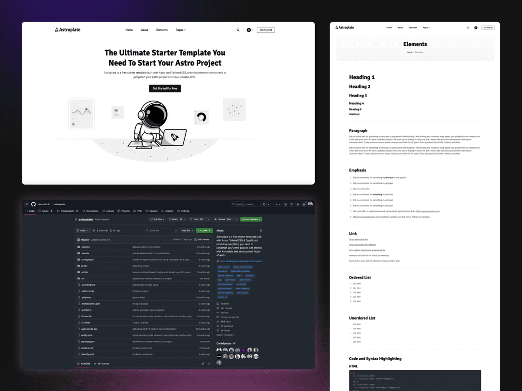Expand the green Code dropdown button
Screen dimensions: 522x391
pos(204,231)
